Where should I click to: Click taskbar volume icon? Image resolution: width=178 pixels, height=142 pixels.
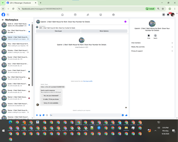click(159, 128)
